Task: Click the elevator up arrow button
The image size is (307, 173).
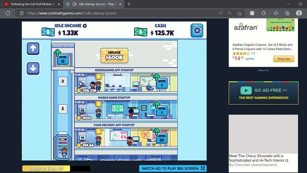Action: [x=33, y=49]
